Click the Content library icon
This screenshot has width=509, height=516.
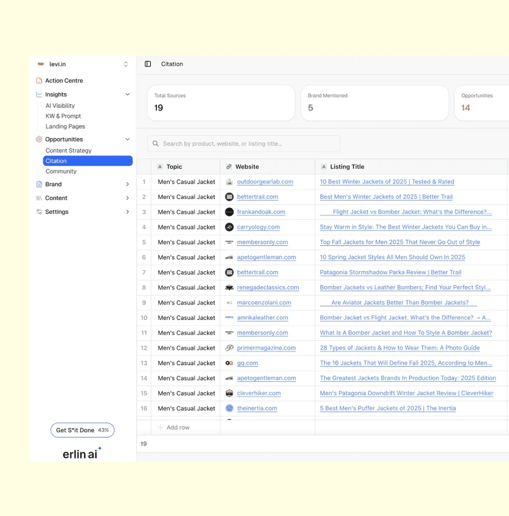pyautogui.click(x=39, y=198)
